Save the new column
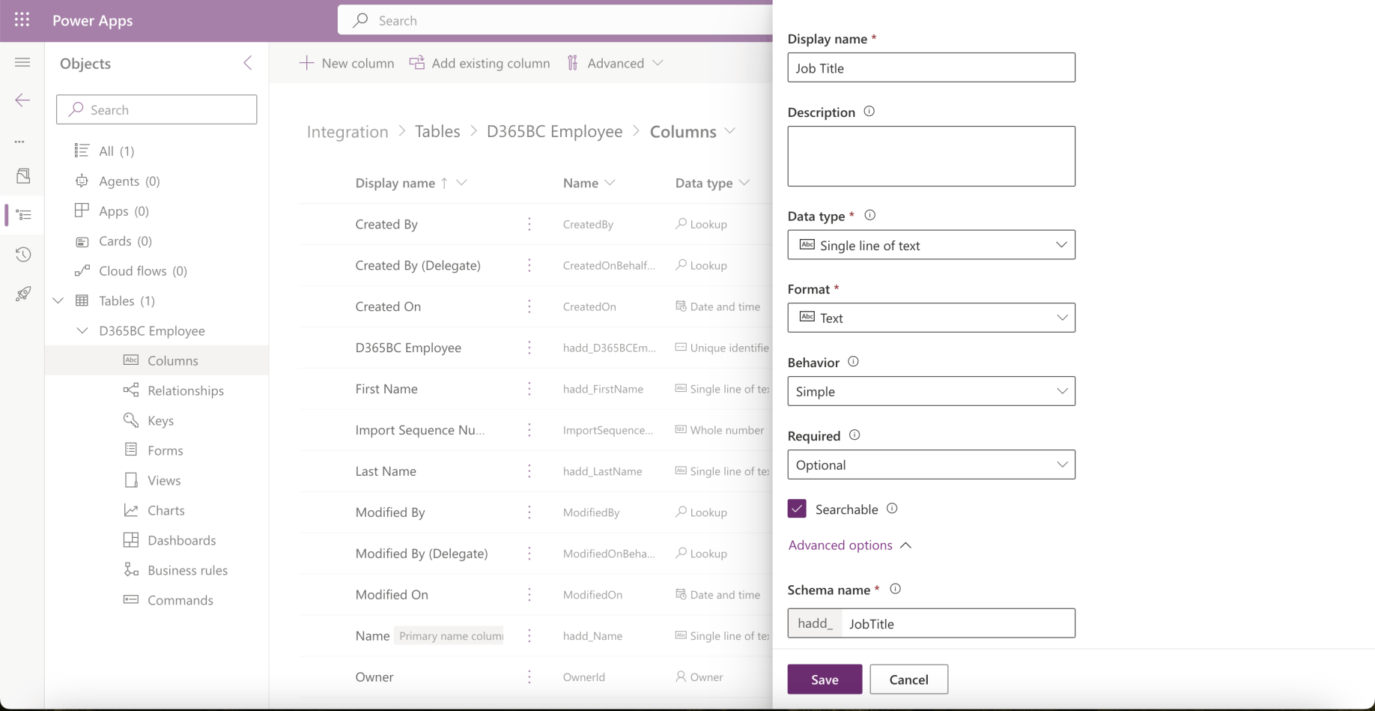 [825, 680]
